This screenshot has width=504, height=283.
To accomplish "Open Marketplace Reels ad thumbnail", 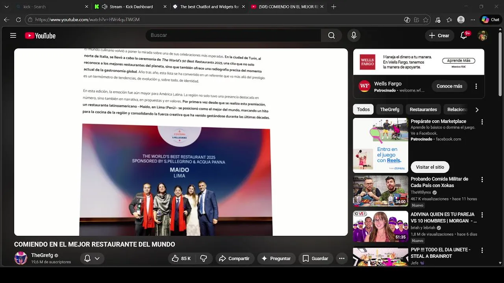I will click(380, 145).
